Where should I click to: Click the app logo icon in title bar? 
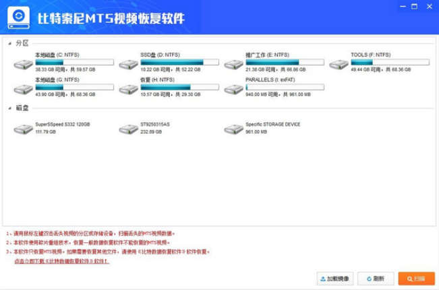pyautogui.click(x=18, y=17)
